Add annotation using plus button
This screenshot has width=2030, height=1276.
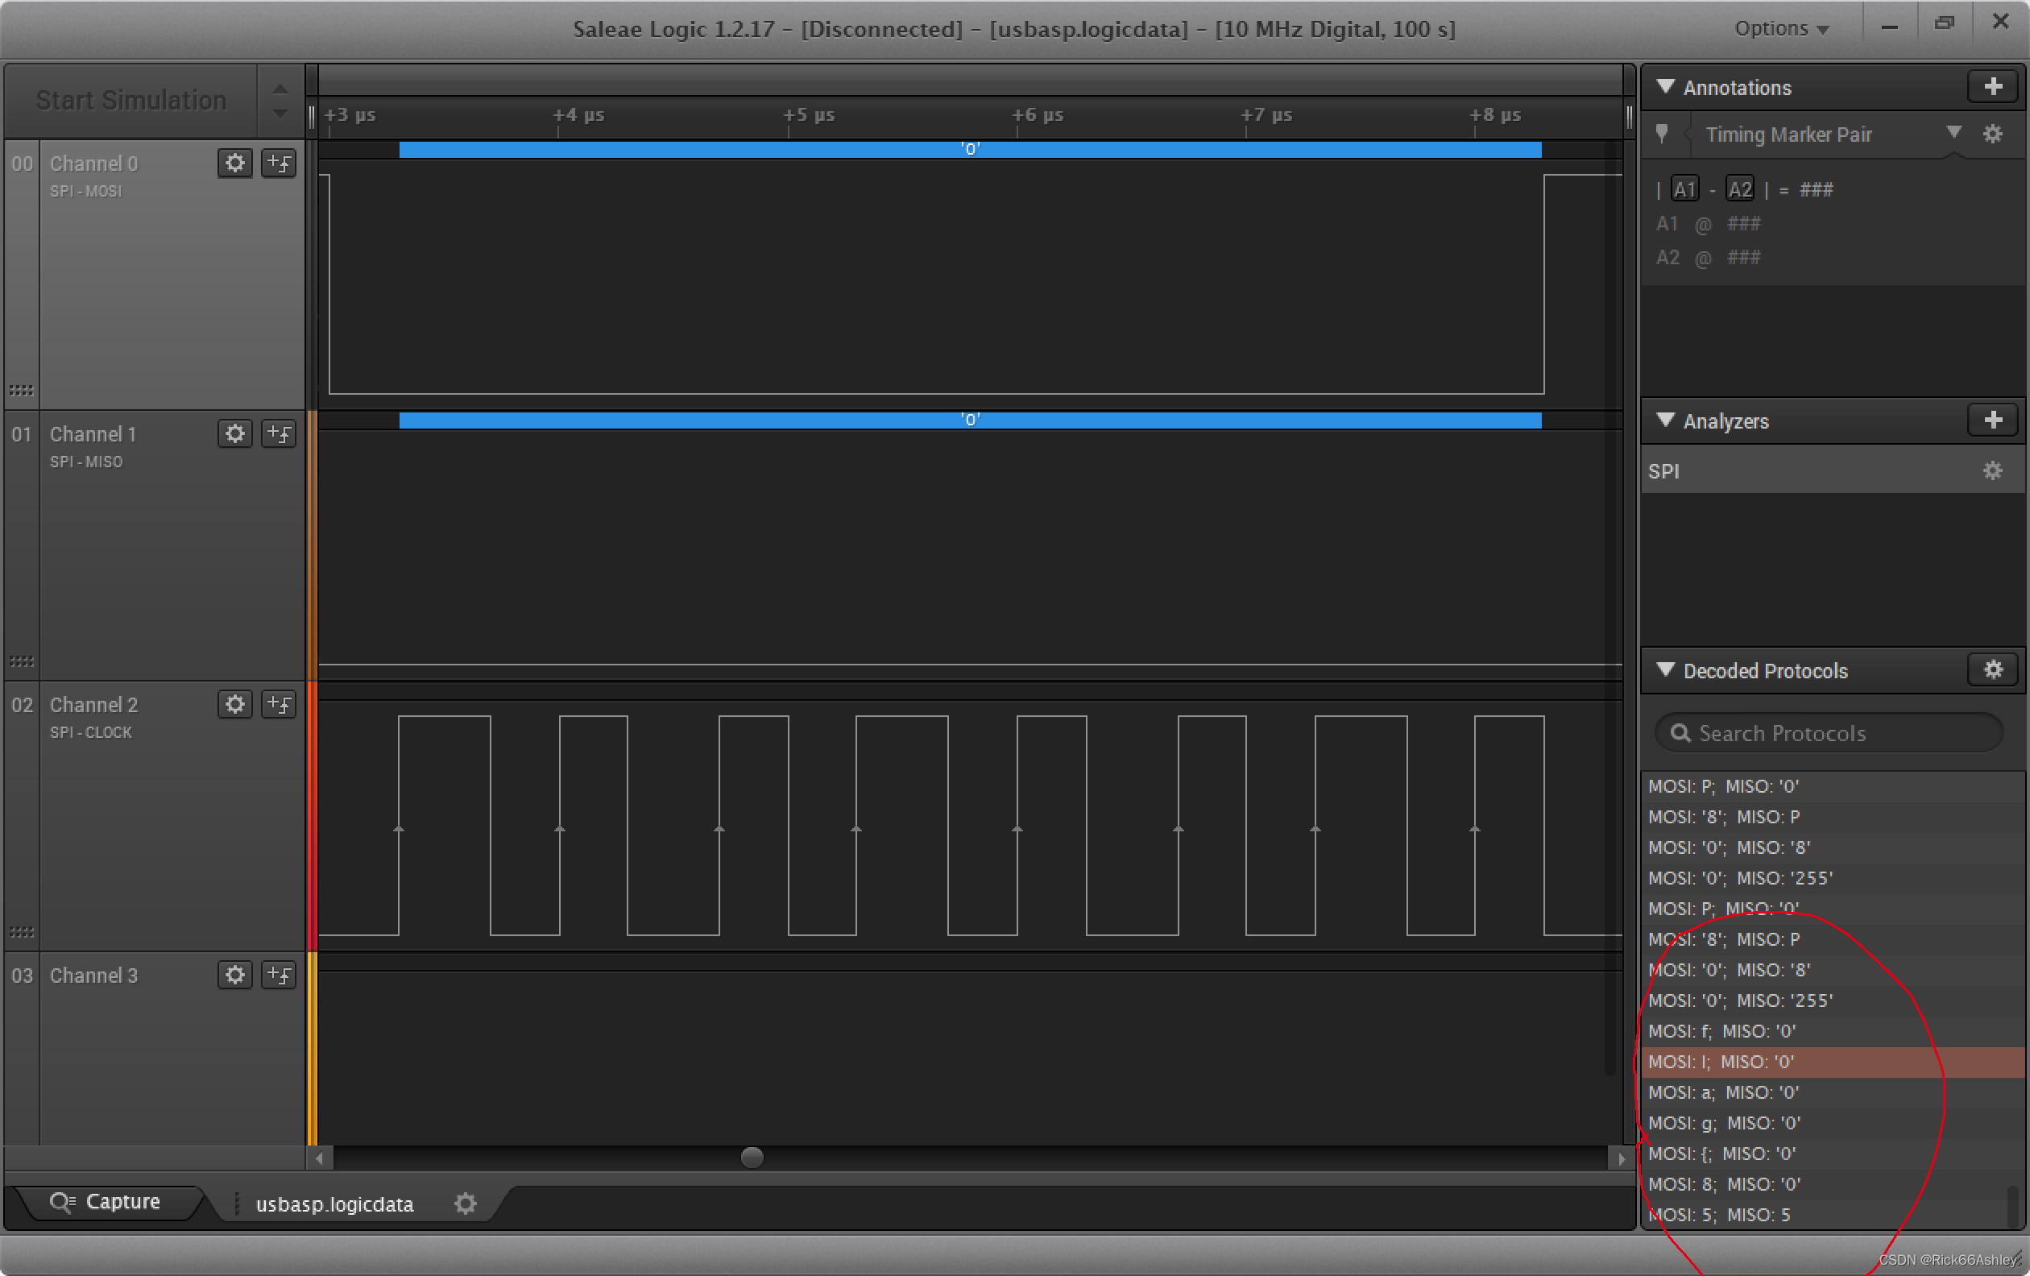click(1993, 86)
